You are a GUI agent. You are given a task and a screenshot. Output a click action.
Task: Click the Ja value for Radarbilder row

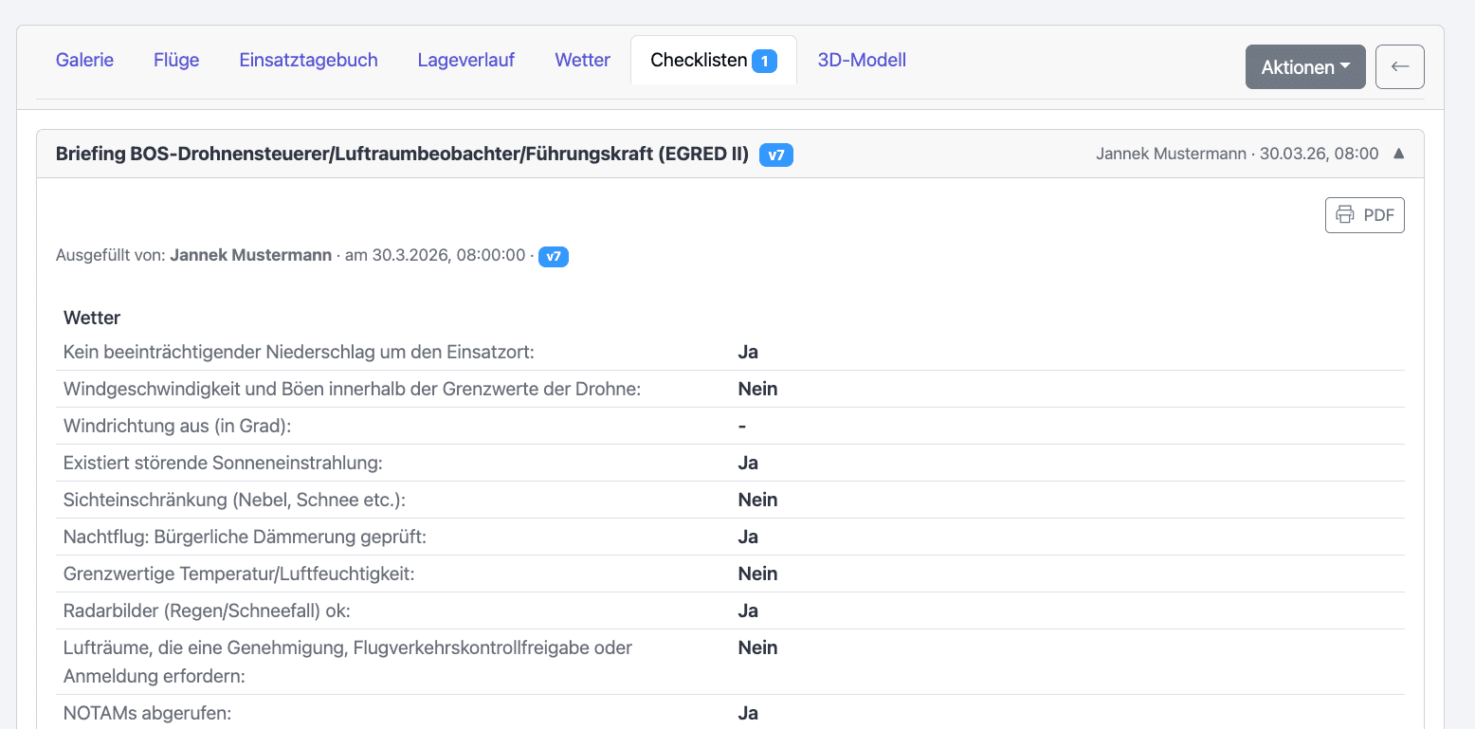[748, 611]
